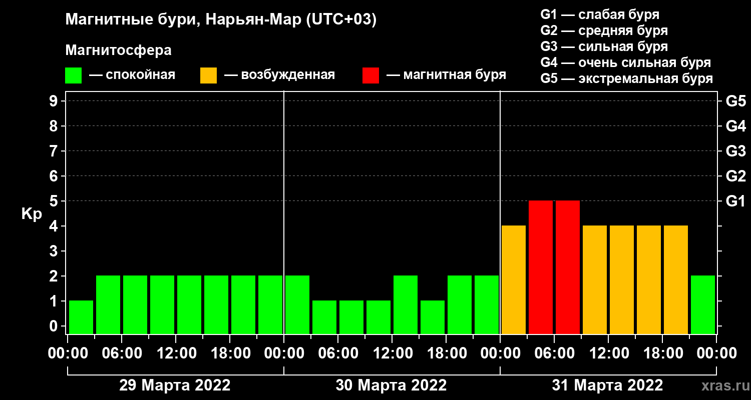Click the 00:00 label ending 31 Марта

(x=716, y=353)
